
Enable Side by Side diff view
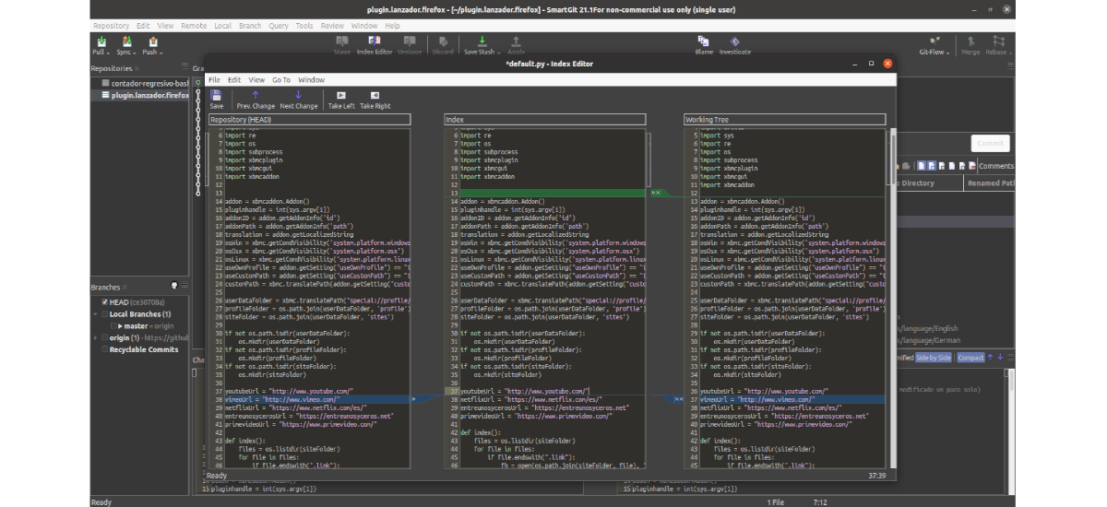[x=934, y=358]
